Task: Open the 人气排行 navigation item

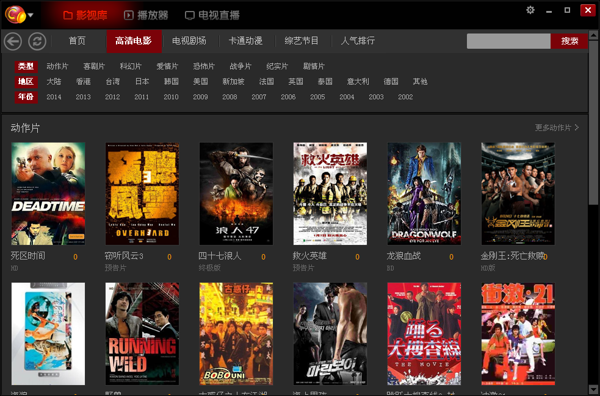Action: click(358, 40)
